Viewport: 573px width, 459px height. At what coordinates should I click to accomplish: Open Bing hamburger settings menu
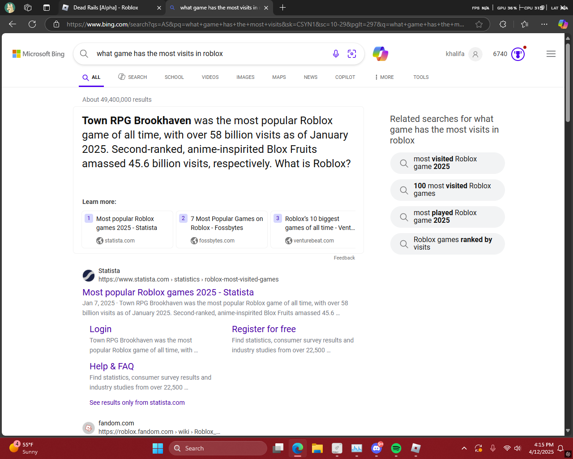click(x=551, y=54)
